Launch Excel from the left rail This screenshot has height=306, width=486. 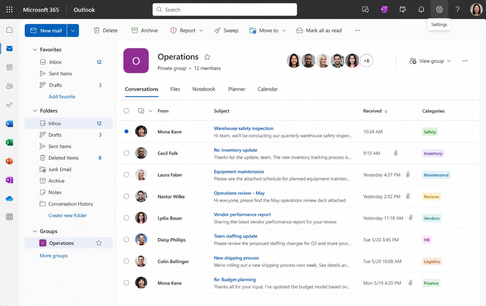(x=9, y=142)
